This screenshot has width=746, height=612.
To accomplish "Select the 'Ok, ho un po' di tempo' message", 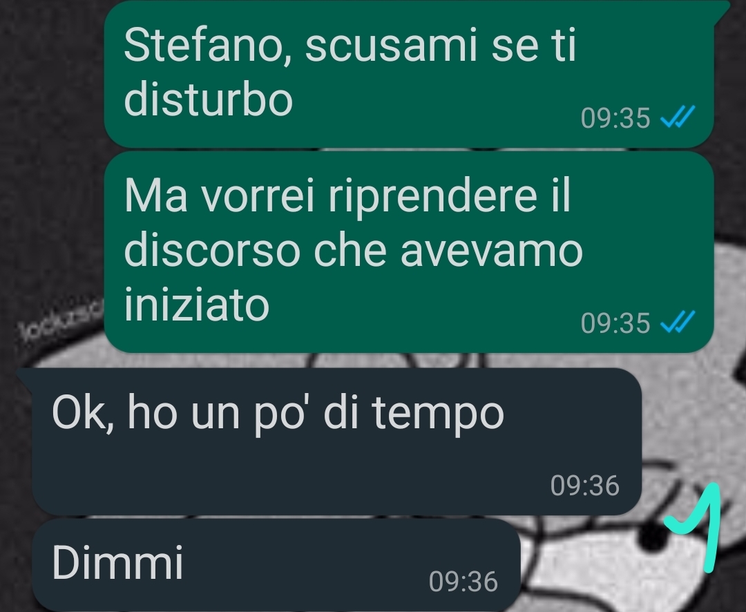I will [337, 441].
